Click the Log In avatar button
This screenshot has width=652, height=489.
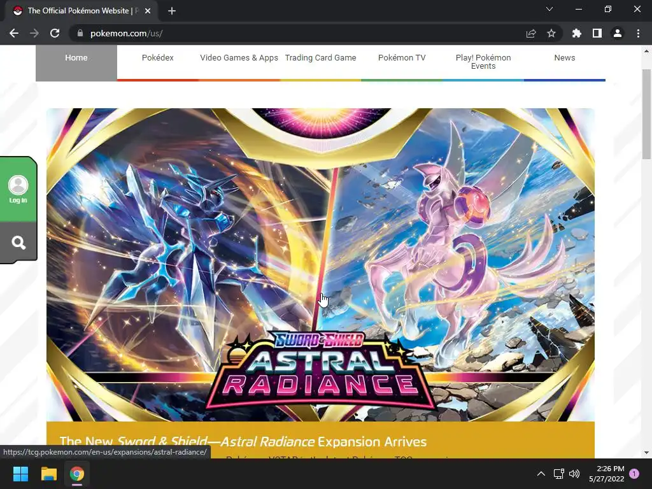click(18, 189)
